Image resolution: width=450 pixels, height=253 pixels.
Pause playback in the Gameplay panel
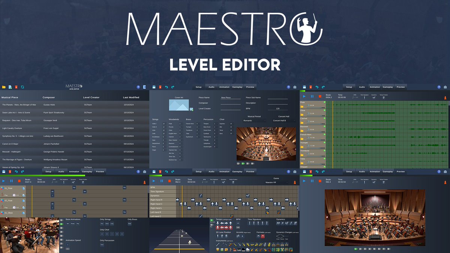pyautogui.click(x=162, y=181)
